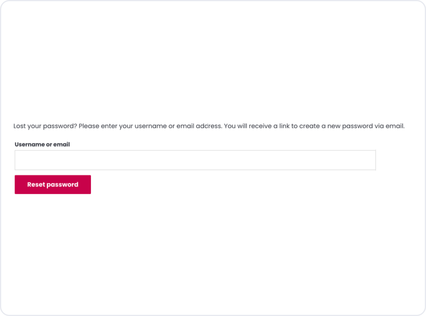Click the words 'new password' in the instructions
The width and height of the screenshot is (426, 316).
pos(350,126)
